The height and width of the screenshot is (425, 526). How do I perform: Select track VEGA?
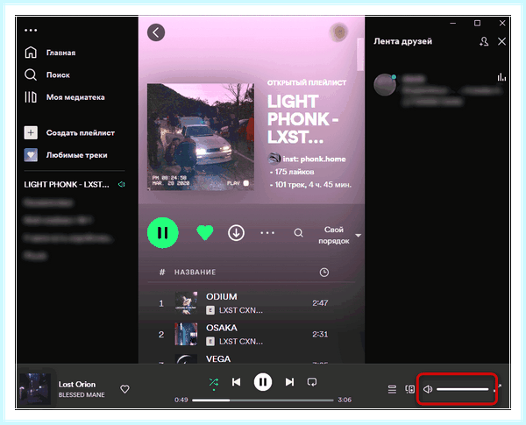pyautogui.click(x=218, y=359)
